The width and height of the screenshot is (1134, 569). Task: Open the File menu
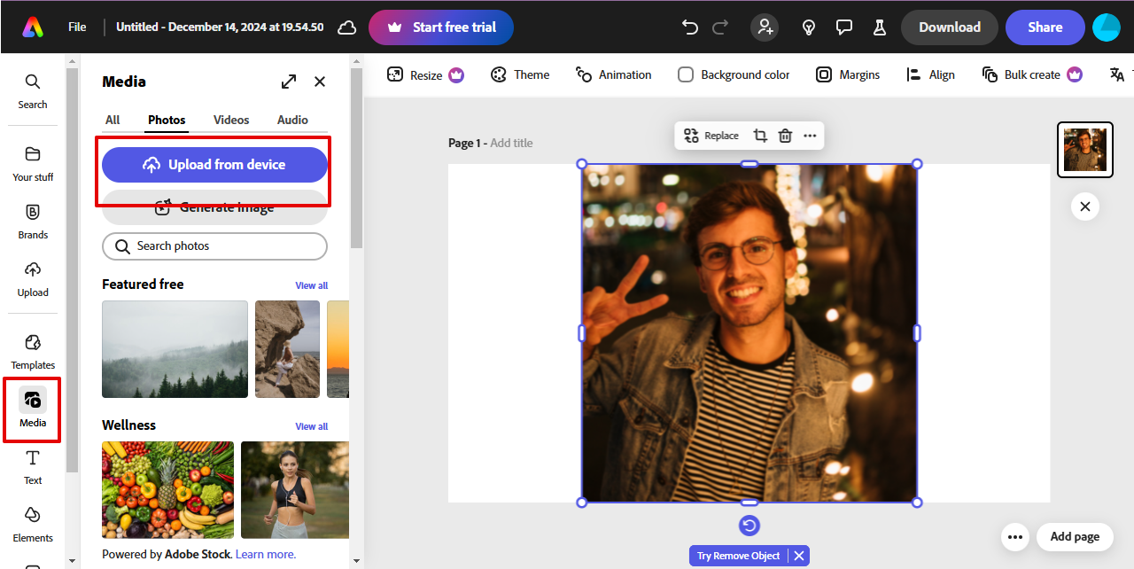pos(77,27)
